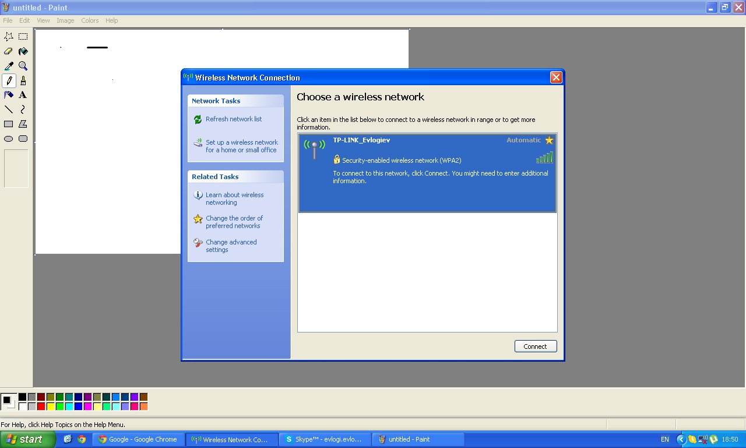Select the Ellipse shape tool
This screenshot has width=746, height=448.
pos(9,139)
